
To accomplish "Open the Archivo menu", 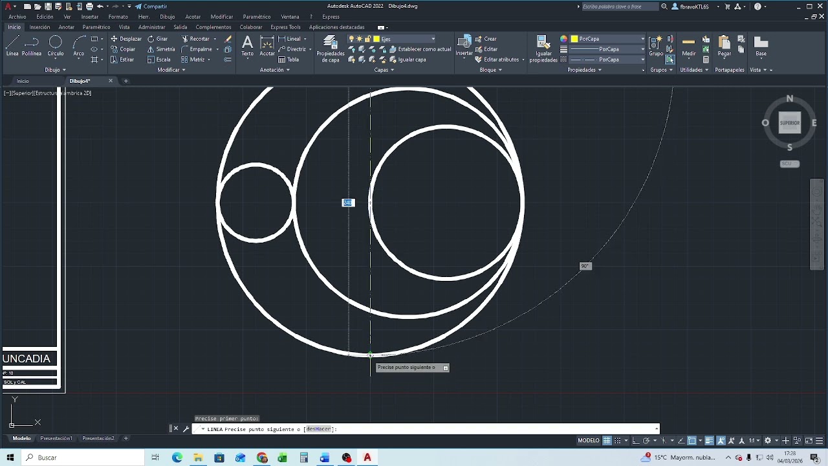I will click(17, 17).
